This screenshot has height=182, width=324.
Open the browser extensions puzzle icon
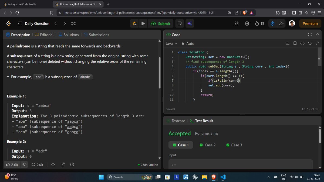tap(278, 13)
